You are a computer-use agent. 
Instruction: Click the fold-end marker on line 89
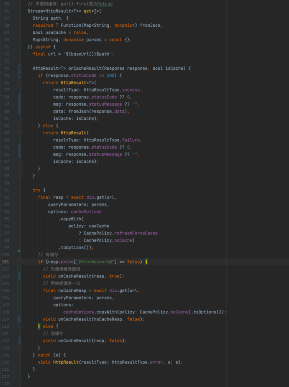click(21, 176)
